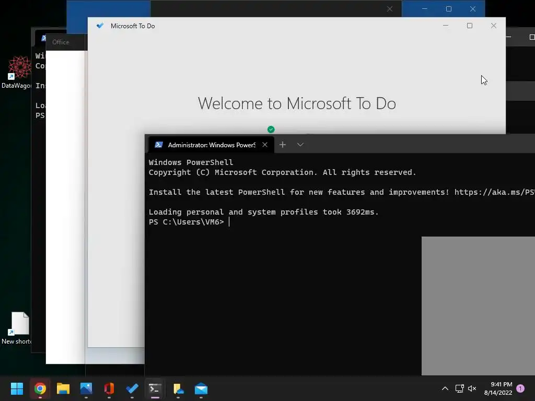Minimize the blue-titled background window
The width and height of the screenshot is (535, 401).
tap(424, 9)
